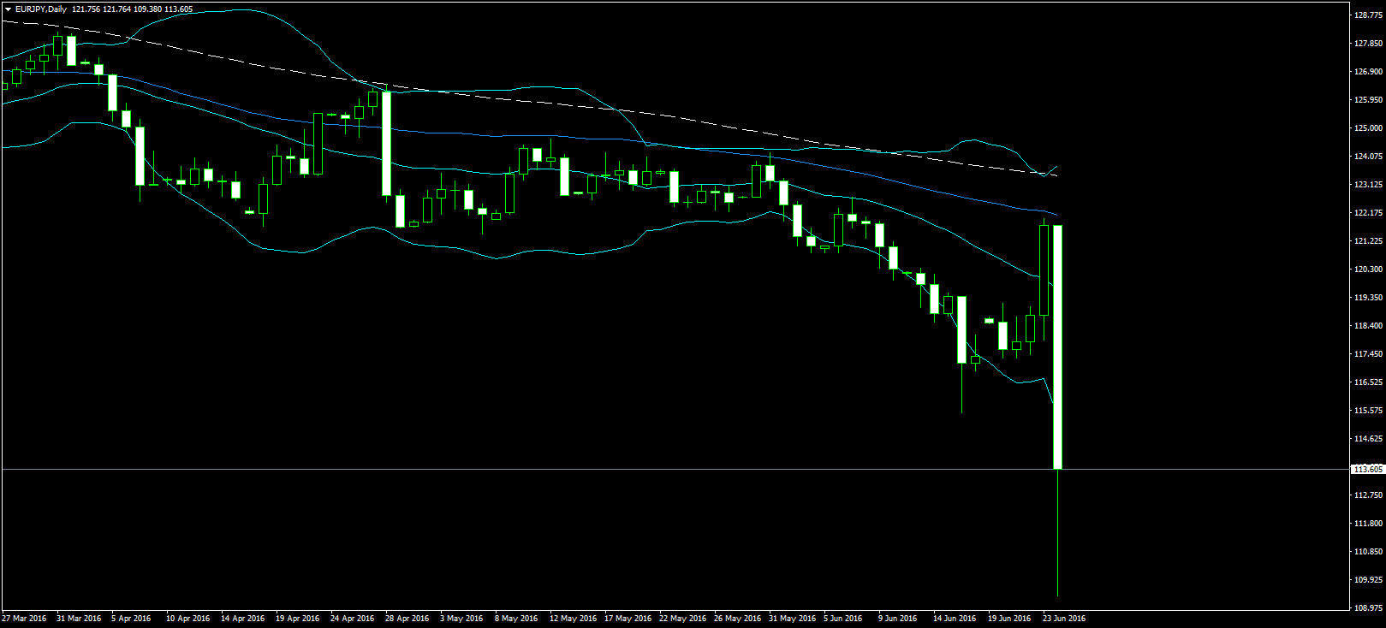1386x628 pixels.
Task: Click the 12 May 2016 date label
Action: [x=573, y=618]
